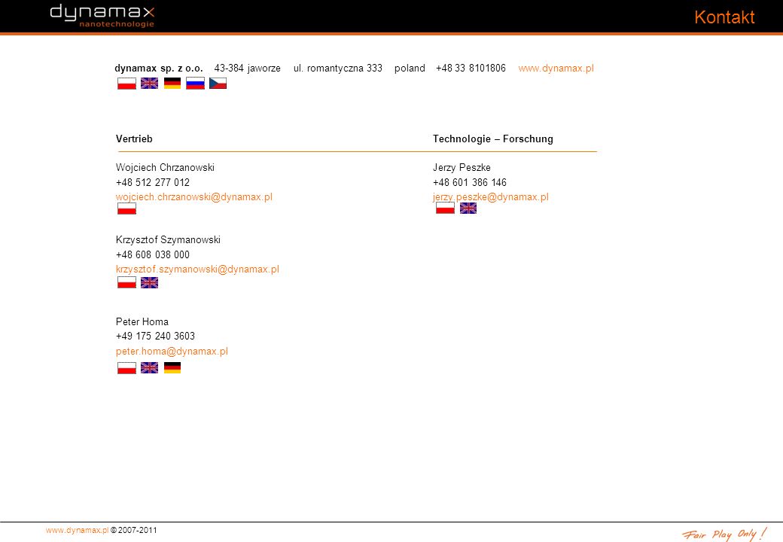Select the Polish flag under company address
Image resolution: width=783 pixels, height=542 pixels.
click(x=126, y=84)
